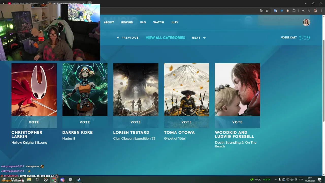Open the Chrome profile avatar

(x=315, y=11)
